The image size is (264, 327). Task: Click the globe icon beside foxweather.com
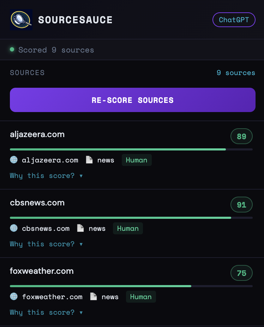(x=14, y=297)
